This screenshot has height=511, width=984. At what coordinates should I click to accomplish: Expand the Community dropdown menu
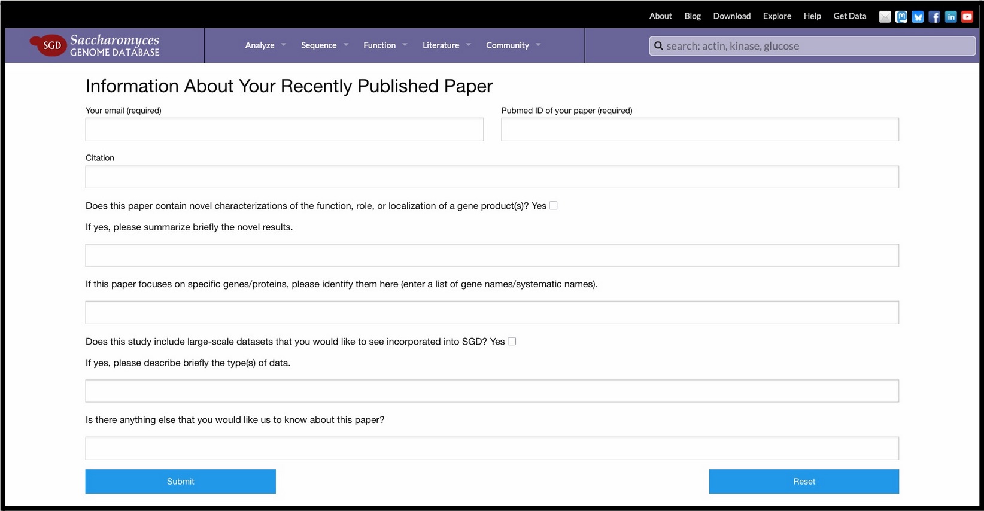(513, 45)
